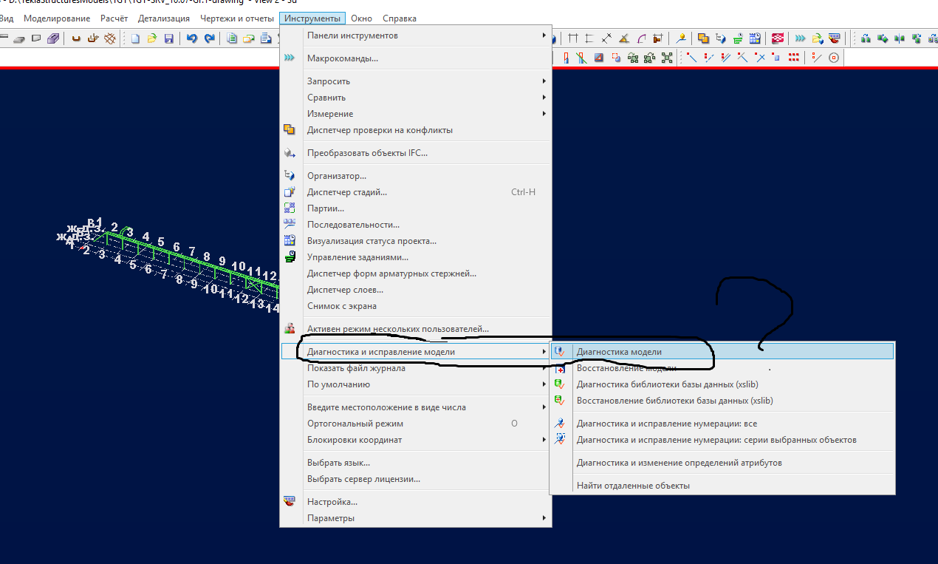The image size is (938, 564).
Task: Click the Redo arrow in toolbar
Action: pyautogui.click(x=209, y=38)
